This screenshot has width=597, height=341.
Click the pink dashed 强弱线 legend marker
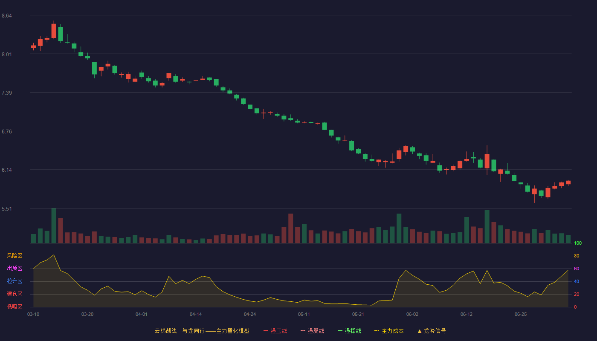[303, 331]
